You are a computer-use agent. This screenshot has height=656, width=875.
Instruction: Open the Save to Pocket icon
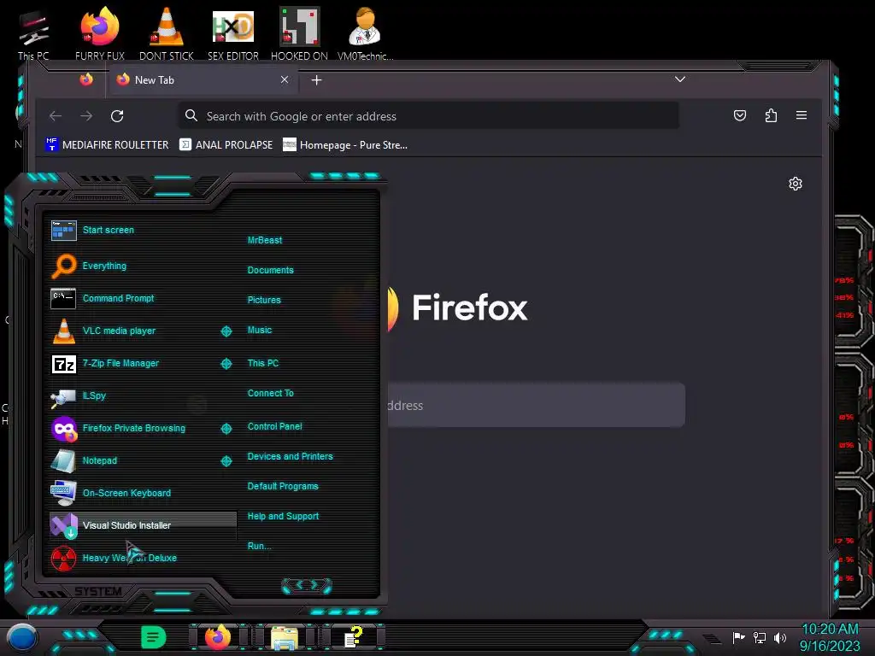coord(740,115)
